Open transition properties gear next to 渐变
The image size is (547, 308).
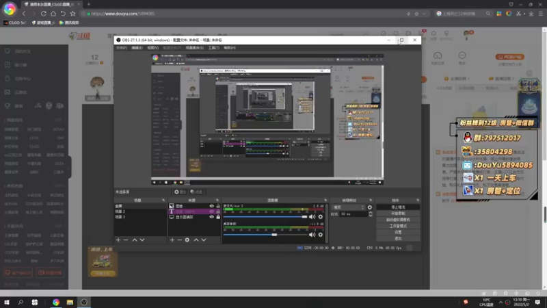tap(370, 207)
